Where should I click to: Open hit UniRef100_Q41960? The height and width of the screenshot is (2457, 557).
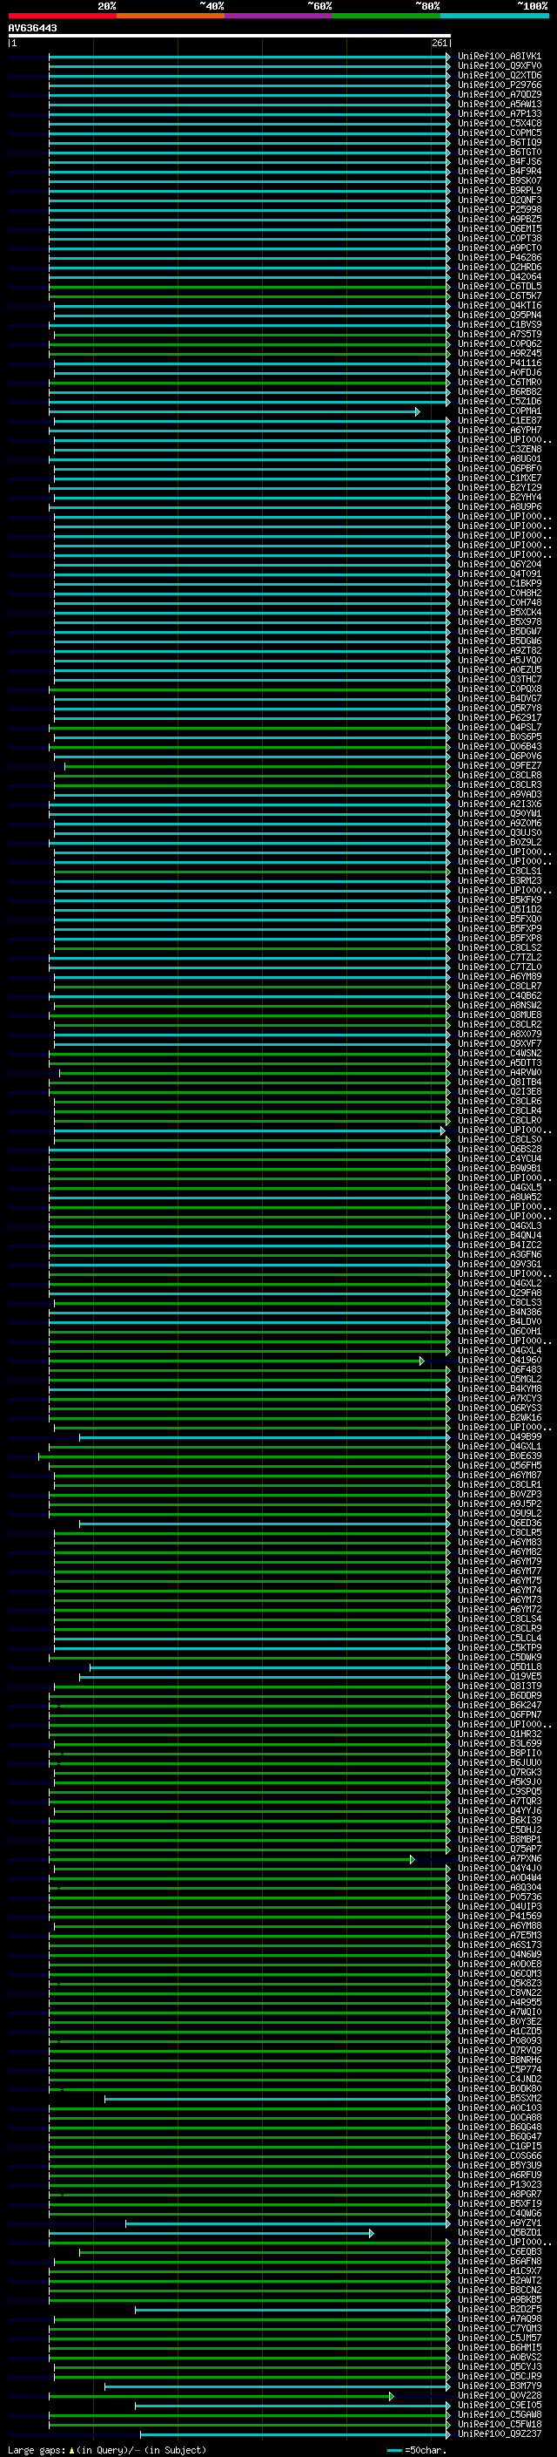click(499, 1361)
